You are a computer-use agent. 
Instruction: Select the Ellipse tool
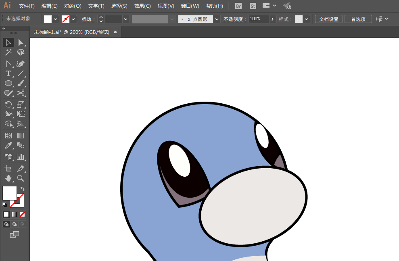click(x=8, y=83)
